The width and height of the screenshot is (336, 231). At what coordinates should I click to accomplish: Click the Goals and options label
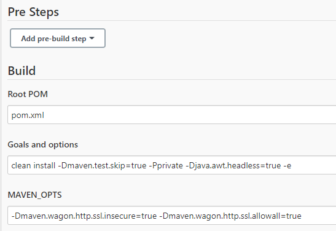click(x=43, y=144)
